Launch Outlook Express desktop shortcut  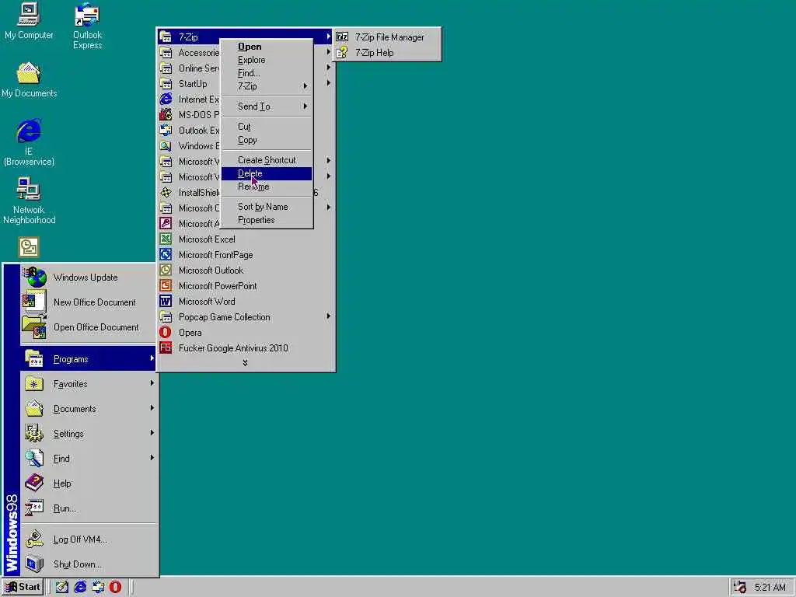(87, 26)
